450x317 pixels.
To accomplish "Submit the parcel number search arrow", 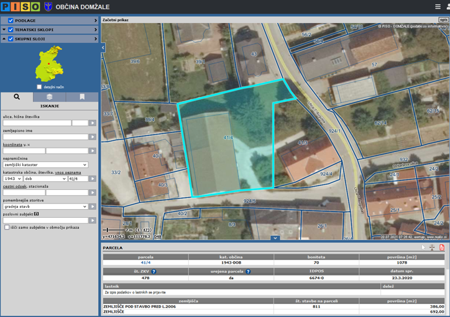I will click(93, 179).
